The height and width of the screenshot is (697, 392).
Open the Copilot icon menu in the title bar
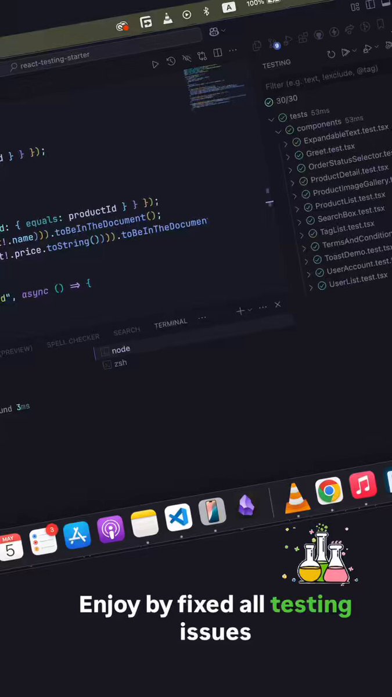pos(214,31)
